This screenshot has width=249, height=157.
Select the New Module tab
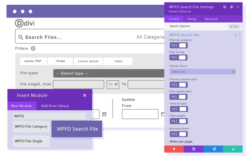[x=21, y=106]
